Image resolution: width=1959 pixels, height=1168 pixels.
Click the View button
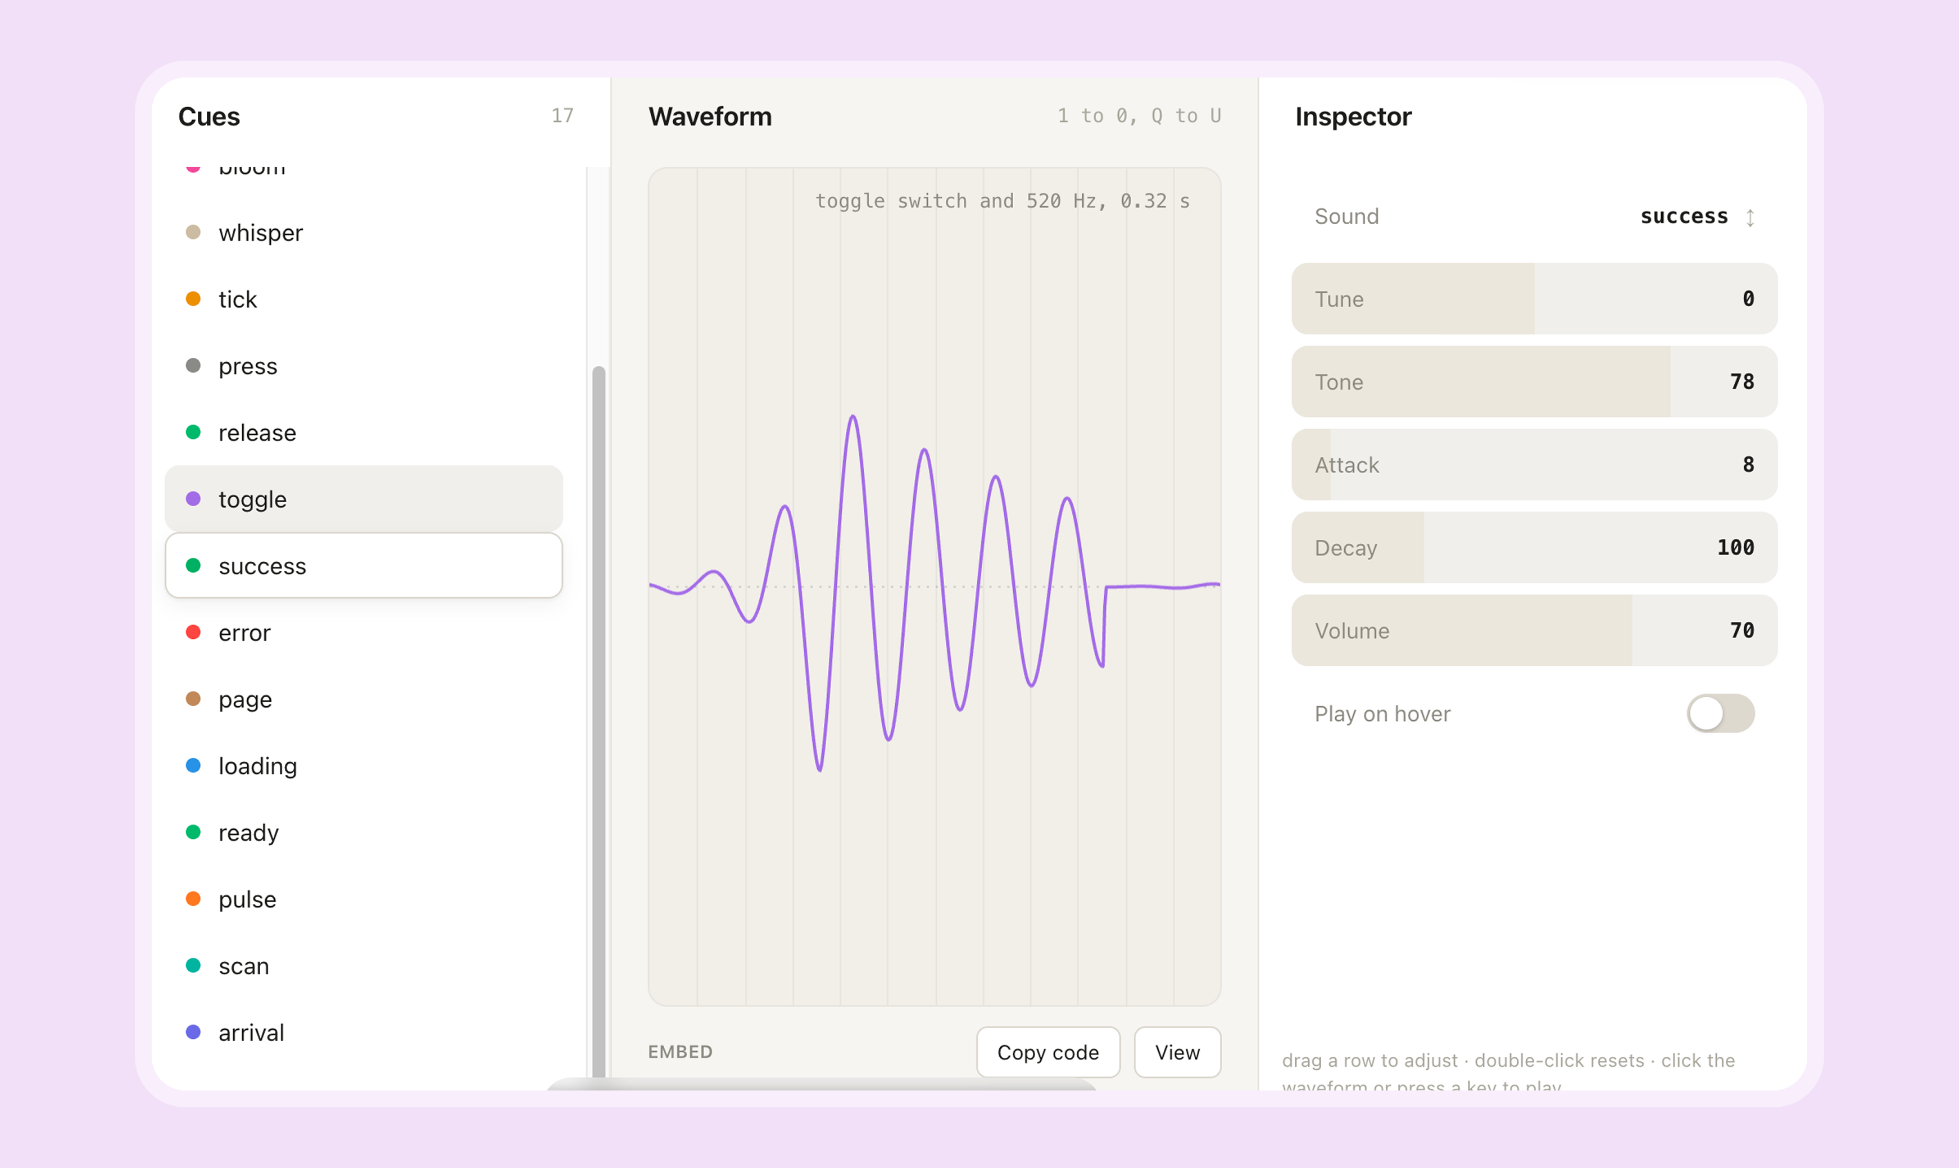tap(1177, 1052)
